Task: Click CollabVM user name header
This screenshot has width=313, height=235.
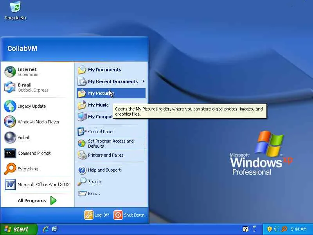Action: (22, 49)
